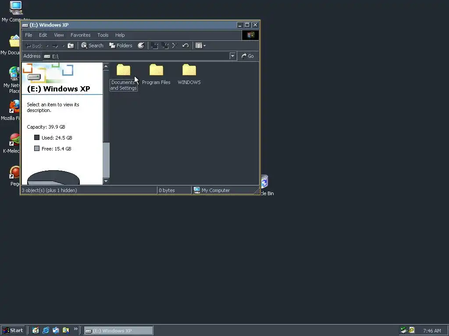Click the yellow tray icon beside the clock
Viewport: 449px width, 336px height.
point(412,330)
